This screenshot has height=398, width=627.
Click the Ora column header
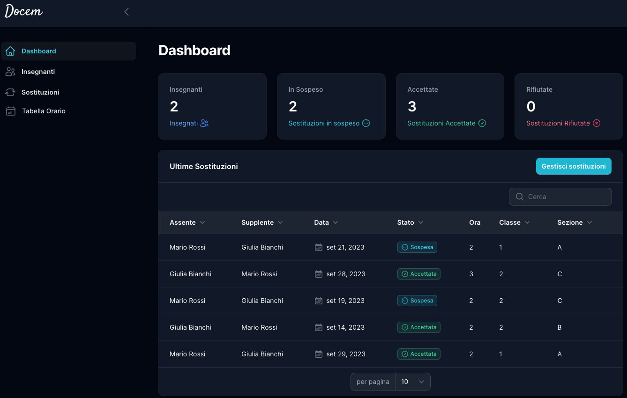pos(475,222)
